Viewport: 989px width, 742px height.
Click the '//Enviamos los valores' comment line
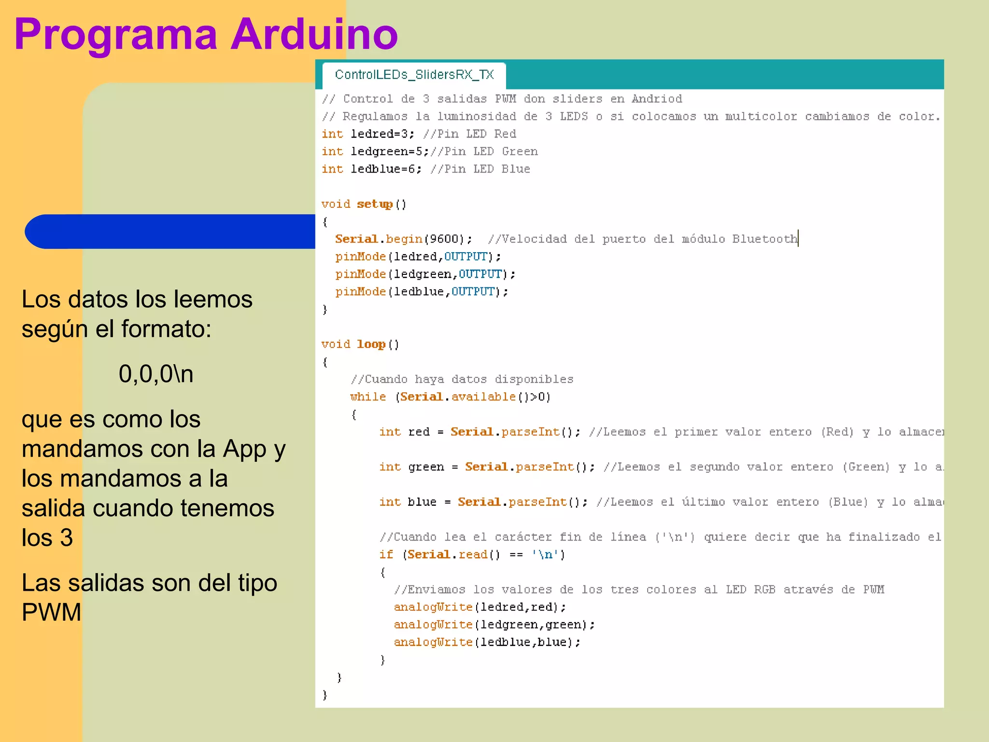[639, 590]
